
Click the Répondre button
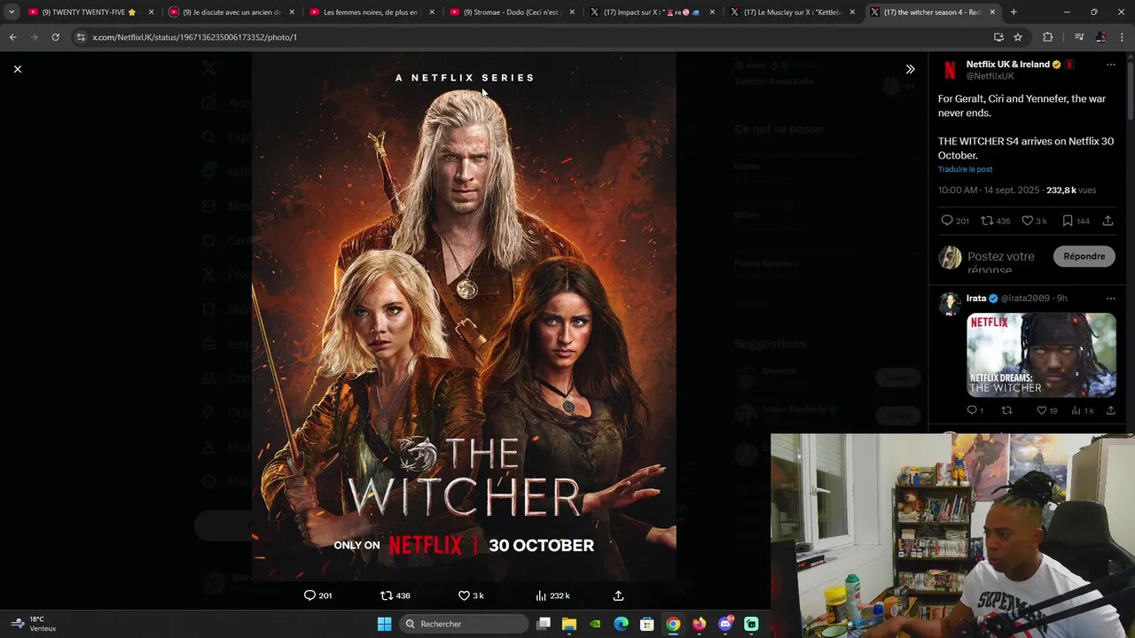click(x=1084, y=256)
